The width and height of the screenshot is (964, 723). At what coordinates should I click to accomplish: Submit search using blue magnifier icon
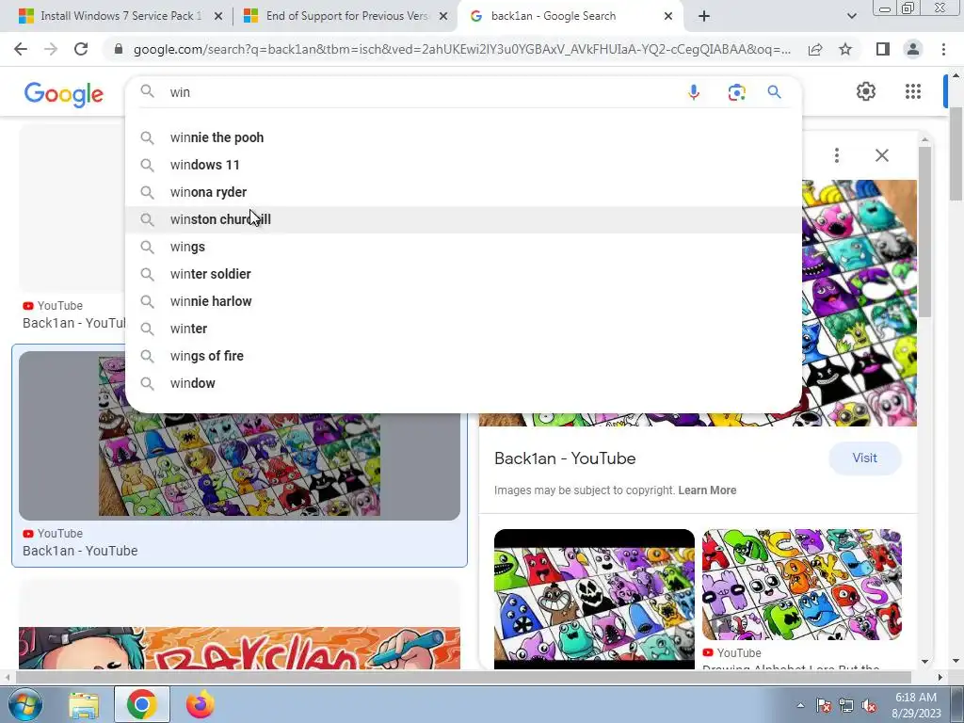774,92
